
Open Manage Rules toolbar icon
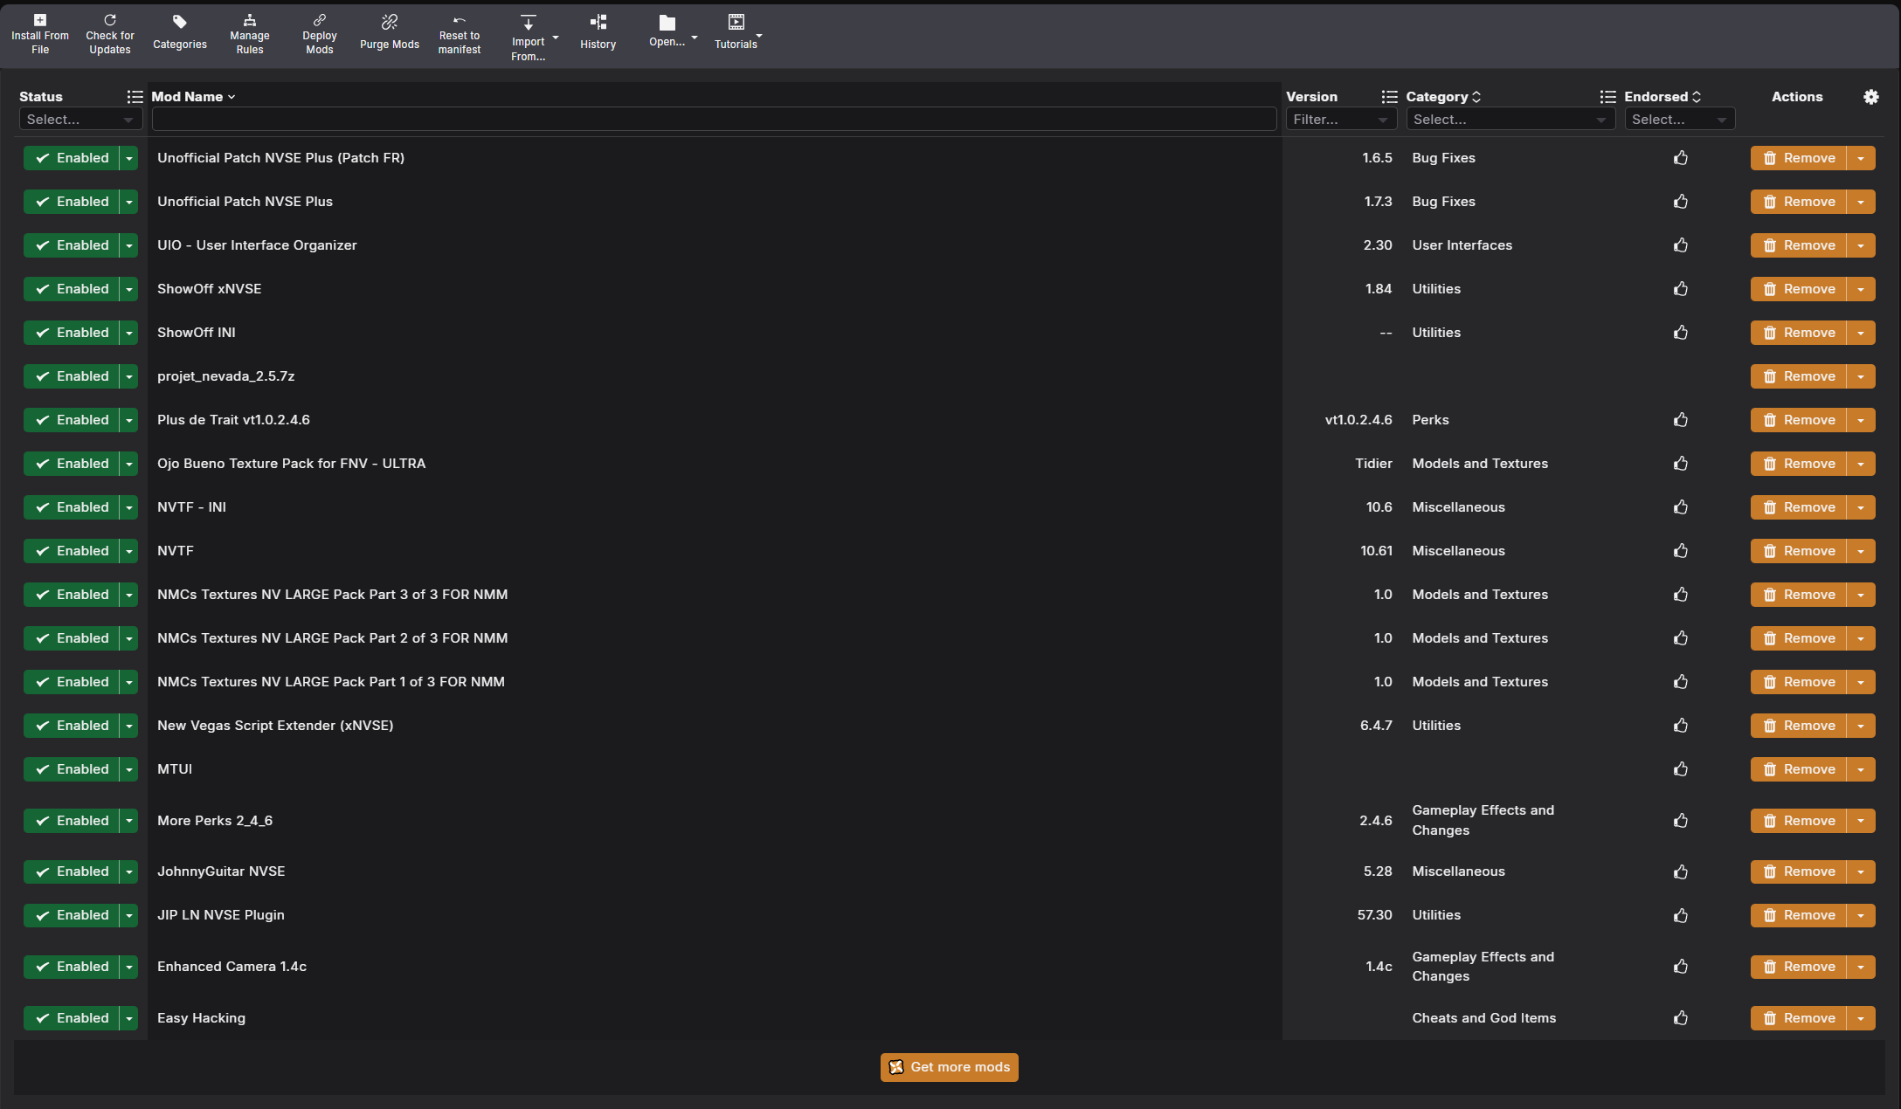(x=250, y=20)
